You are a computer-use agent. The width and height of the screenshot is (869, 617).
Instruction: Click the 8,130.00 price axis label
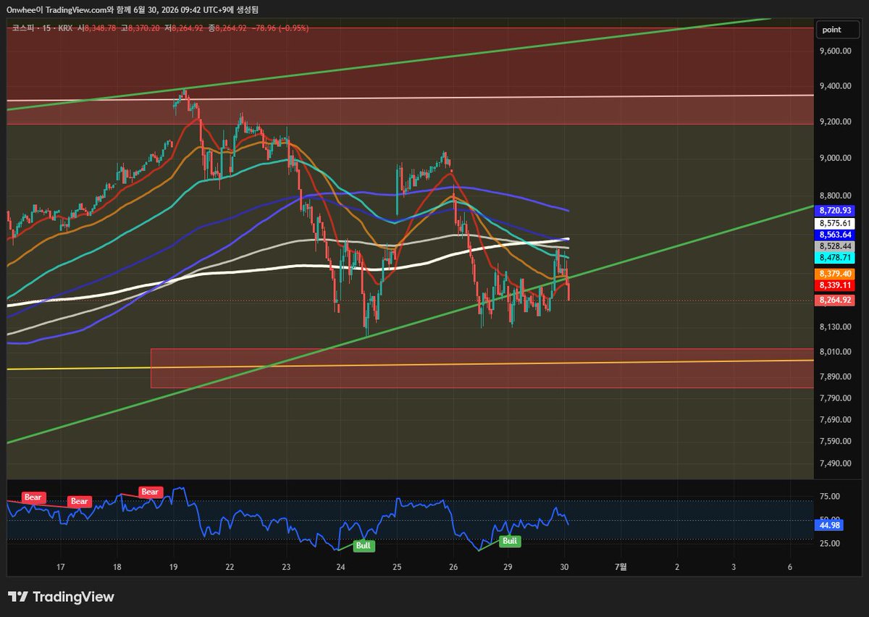pyautogui.click(x=835, y=327)
